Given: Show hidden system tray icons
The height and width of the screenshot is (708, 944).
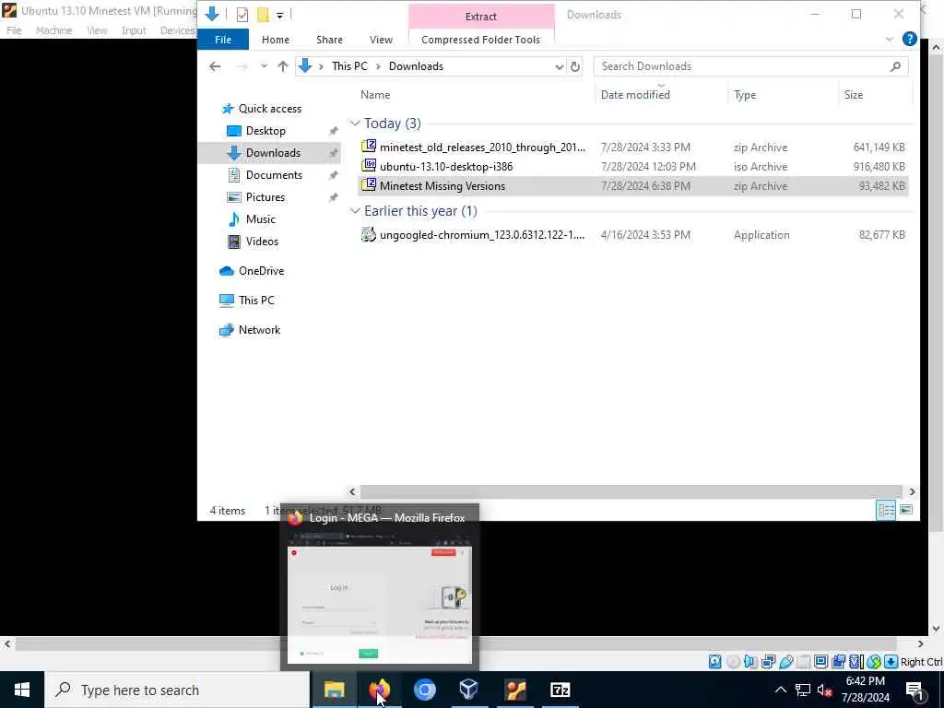Looking at the screenshot, I should (x=780, y=690).
